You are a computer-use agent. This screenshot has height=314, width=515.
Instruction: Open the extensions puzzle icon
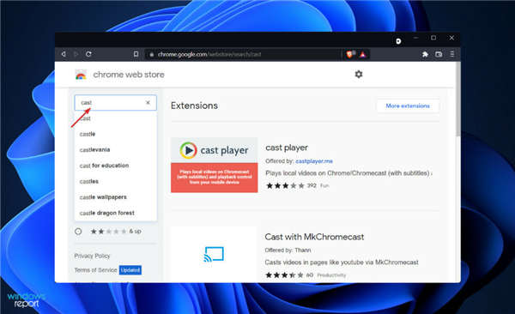(426, 54)
